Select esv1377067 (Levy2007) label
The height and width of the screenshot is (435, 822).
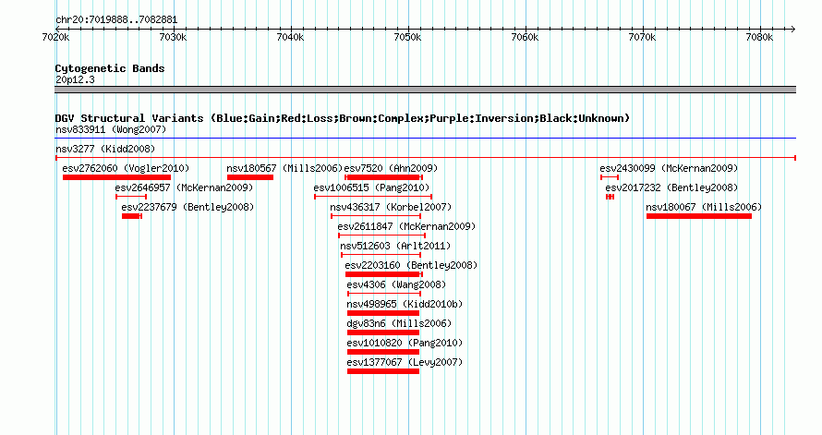coord(405,362)
